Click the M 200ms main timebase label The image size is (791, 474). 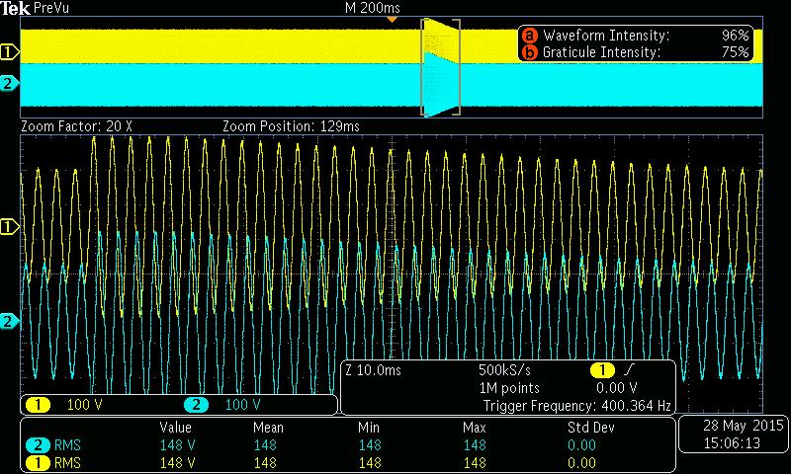pos(373,8)
